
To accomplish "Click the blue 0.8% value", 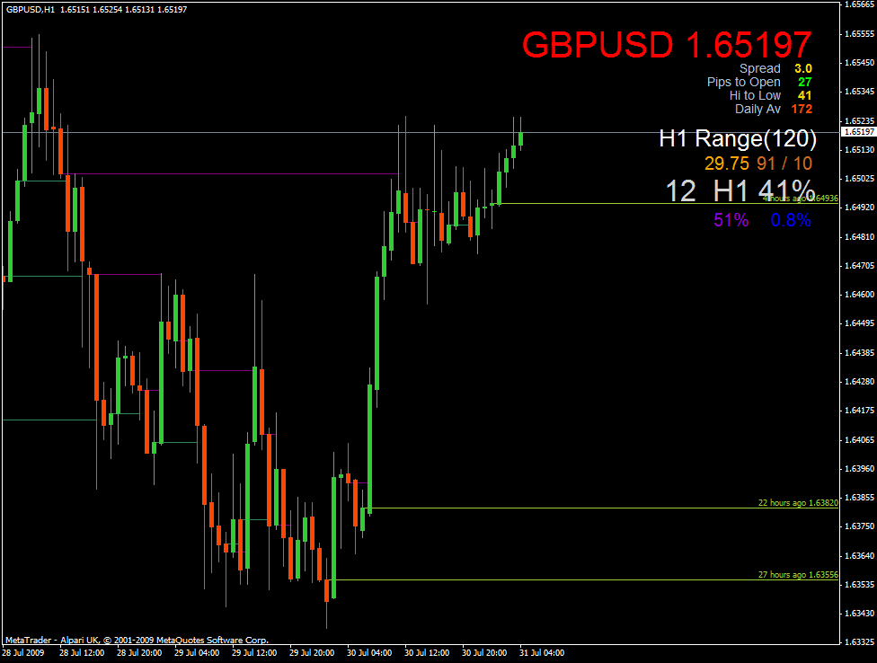I will point(791,220).
